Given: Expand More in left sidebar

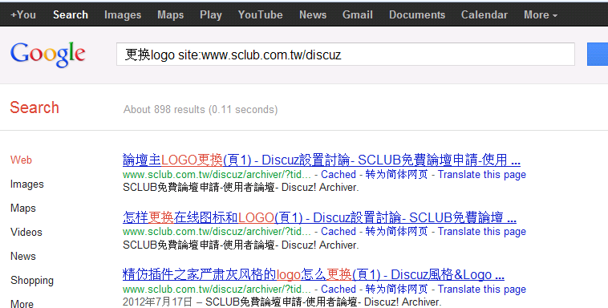Looking at the screenshot, I should point(22,303).
